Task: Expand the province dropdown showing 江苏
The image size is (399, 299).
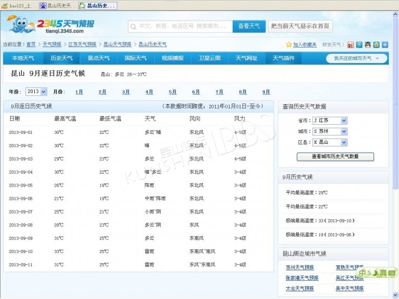Action: [x=344, y=121]
